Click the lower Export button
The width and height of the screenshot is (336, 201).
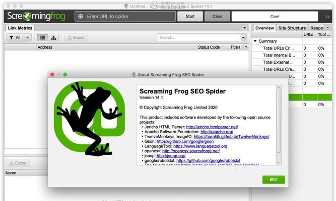18,163
